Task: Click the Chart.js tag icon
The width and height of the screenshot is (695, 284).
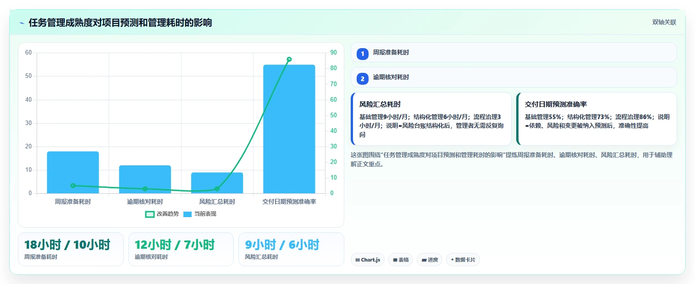Action: [358, 260]
